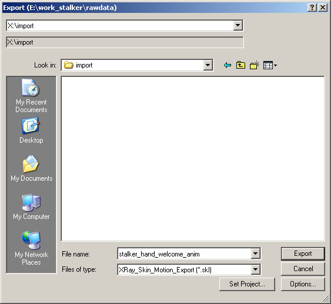Expand the Files of type dropdown

pyautogui.click(x=255, y=269)
